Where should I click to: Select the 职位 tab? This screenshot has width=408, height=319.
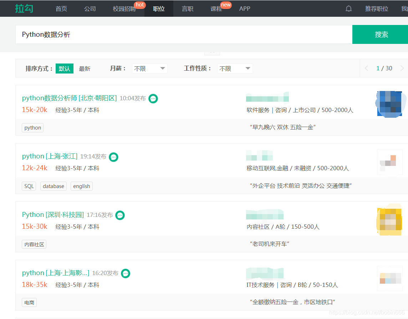[159, 9]
